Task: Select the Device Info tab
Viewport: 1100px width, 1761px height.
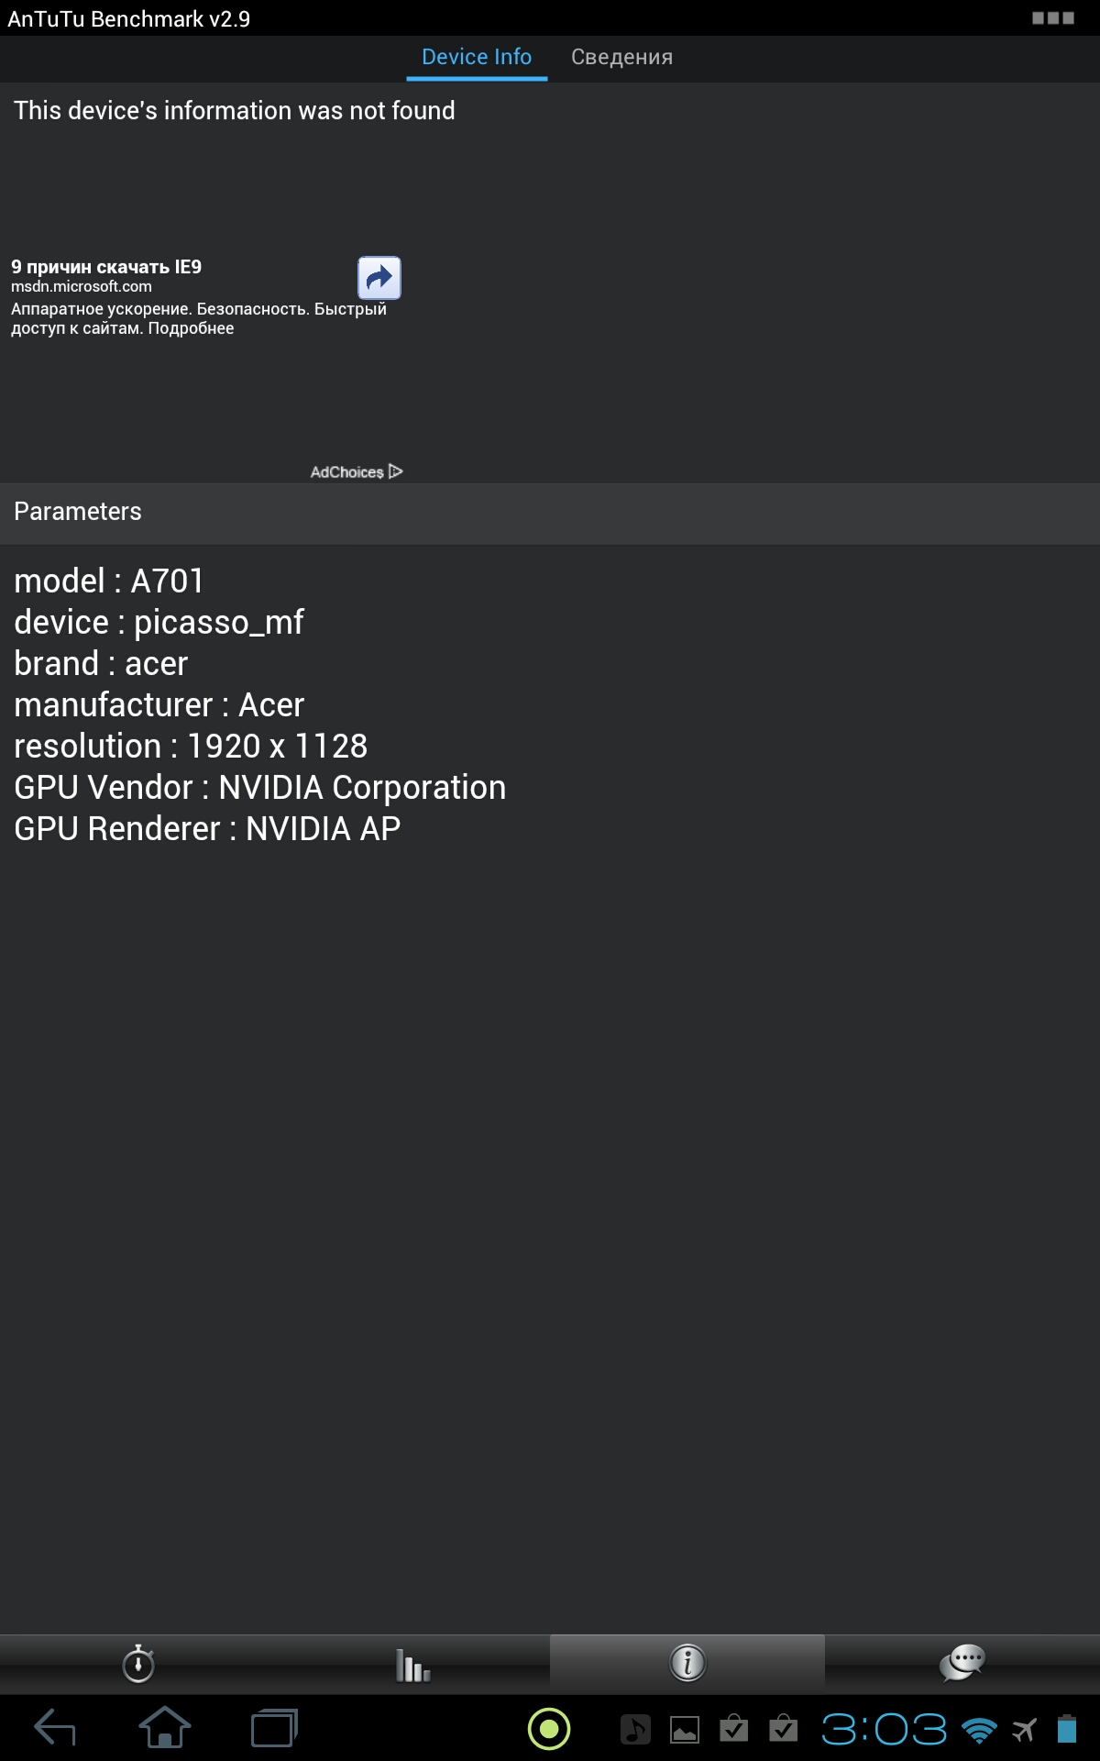Action: (x=477, y=57)
